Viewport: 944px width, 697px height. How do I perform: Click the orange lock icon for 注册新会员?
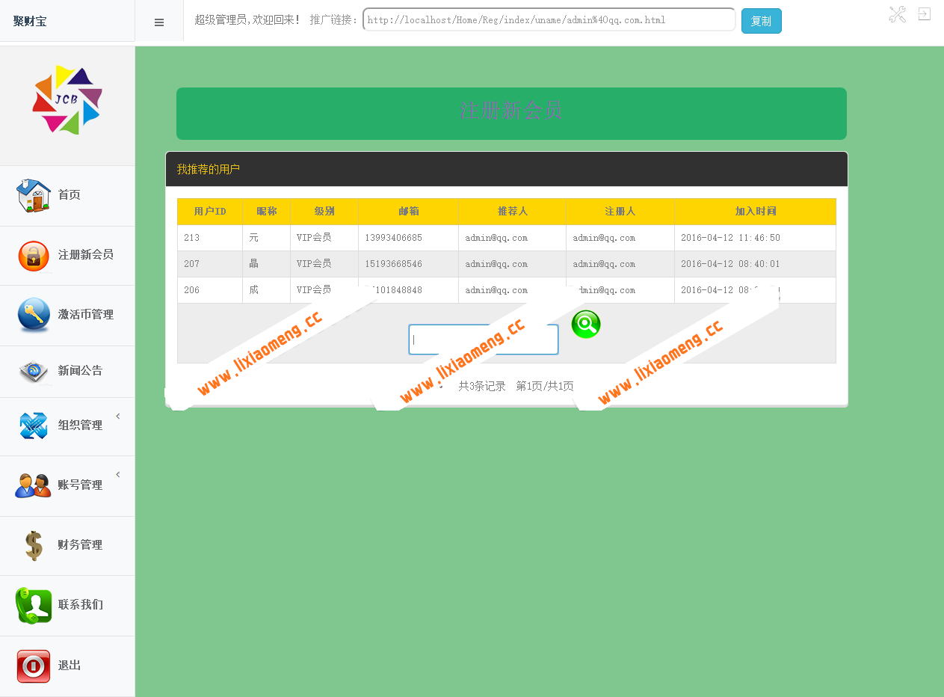tap(34, 257)
